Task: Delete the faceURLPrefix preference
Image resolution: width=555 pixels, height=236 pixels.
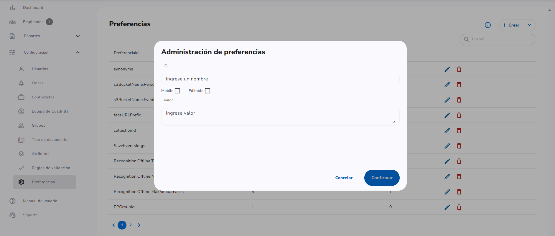Action: pyautogui.click(x=459, y=115)
